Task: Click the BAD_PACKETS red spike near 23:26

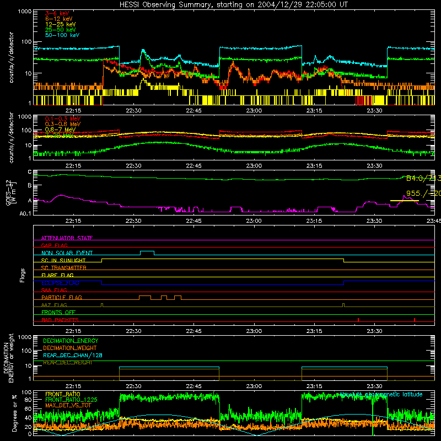Action: [x=358, y=320]
